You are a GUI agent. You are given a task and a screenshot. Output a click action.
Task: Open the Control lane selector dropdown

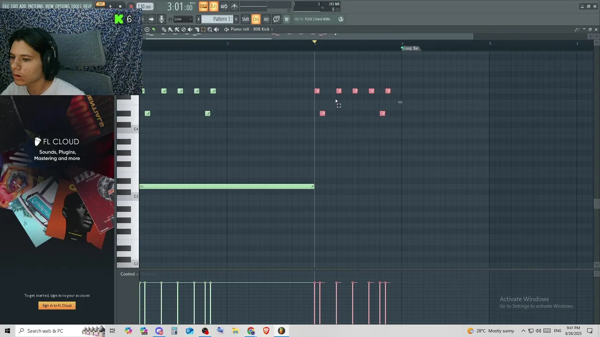tap(128, 274)
